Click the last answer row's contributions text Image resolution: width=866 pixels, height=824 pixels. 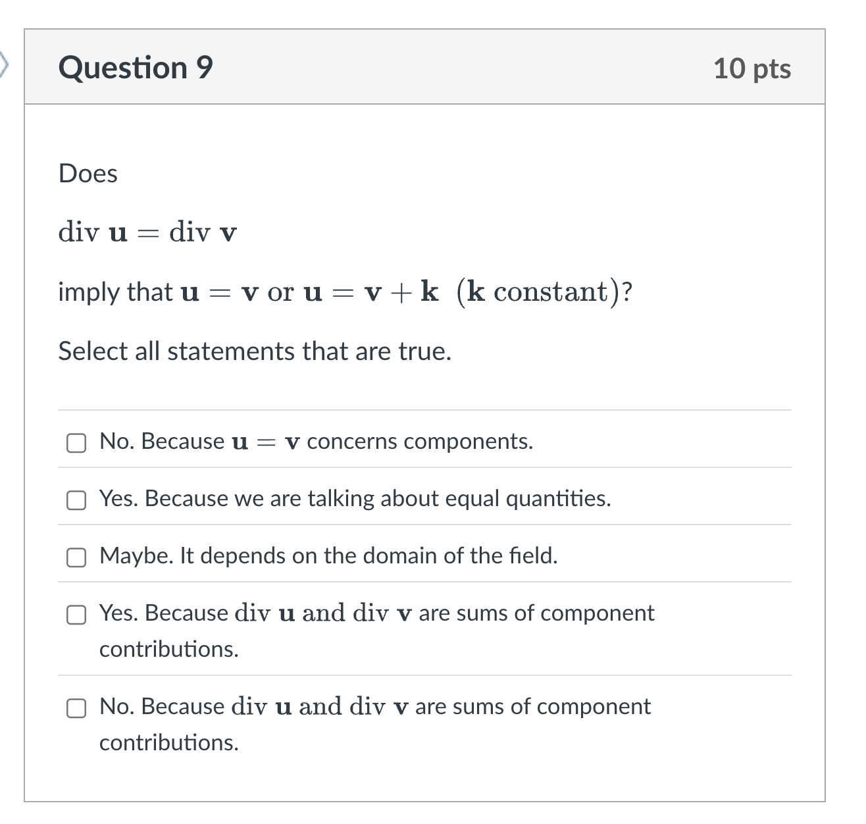[x=169, y=742]
